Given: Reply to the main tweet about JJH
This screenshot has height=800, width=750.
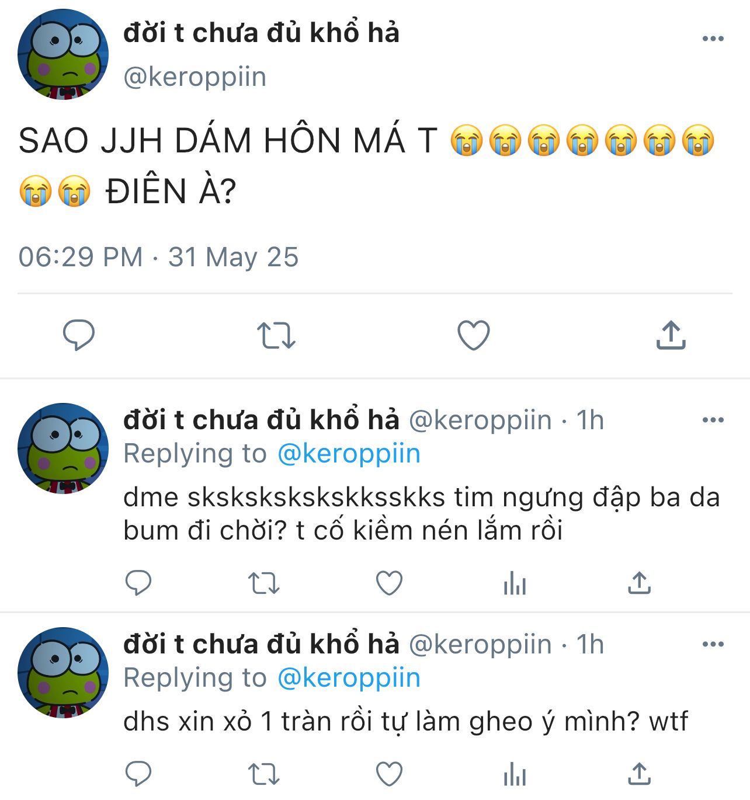Looking at the screenshot, I should [x=79, y=335].
